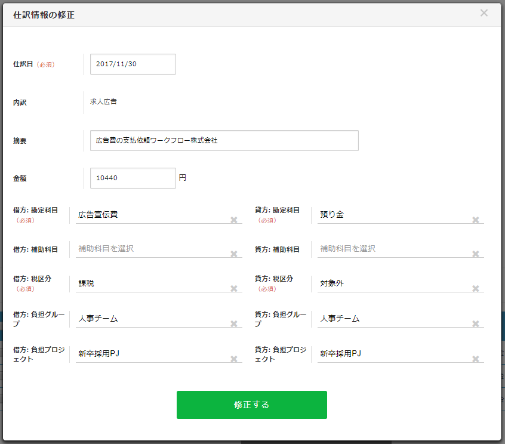Clear debit group 人事チーム with X icon
505x444 pixels.
[x=234, y=324]
